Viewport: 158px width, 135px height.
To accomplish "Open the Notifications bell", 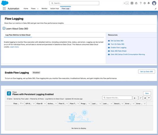I will click(x=149, y=3).
